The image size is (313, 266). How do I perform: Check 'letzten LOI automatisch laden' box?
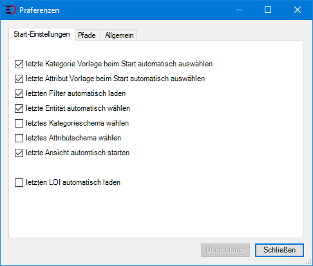19,182
